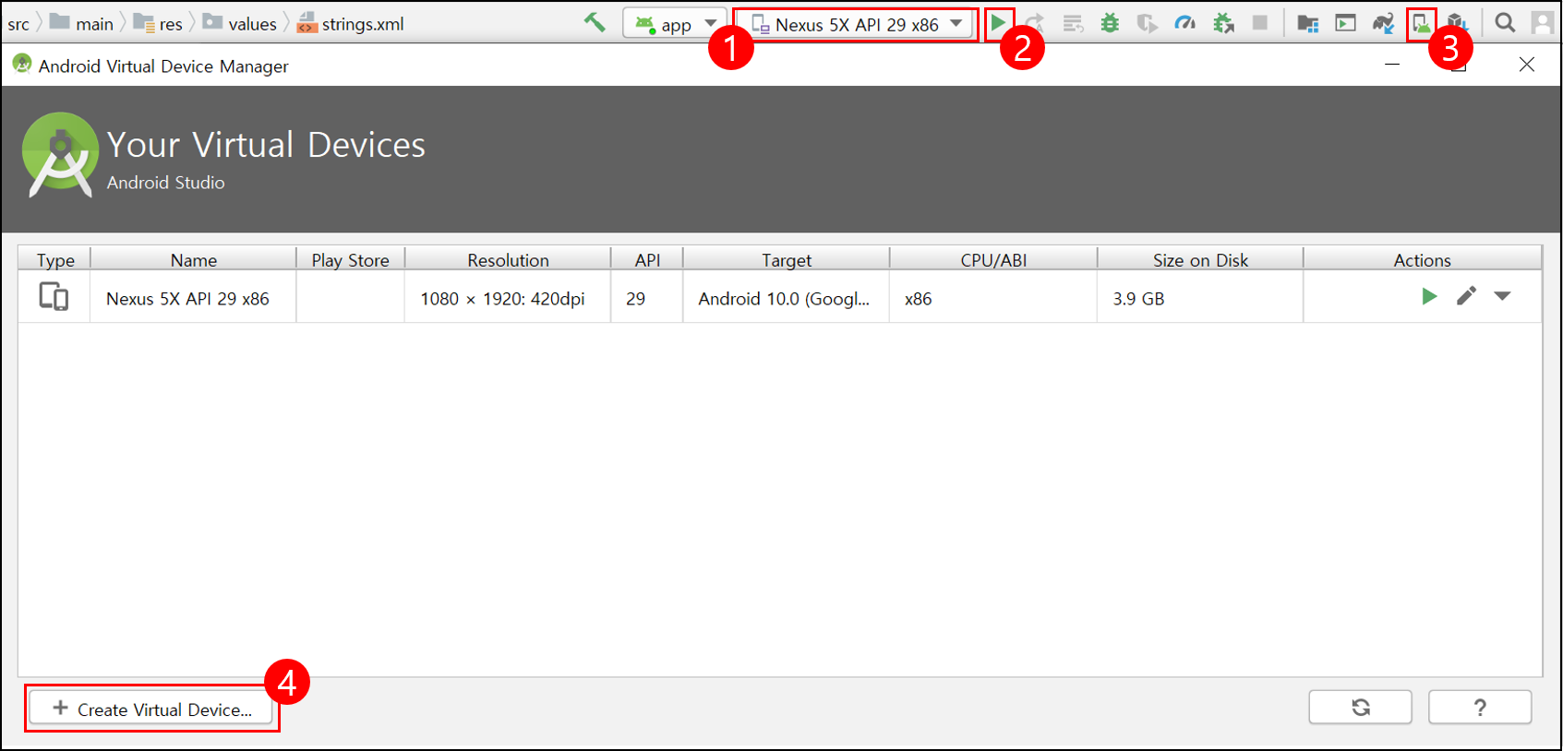Viewport: 1563px width, 751px height.
Task: Attach debugger to Android process icon
Action: pos(1223,23)
